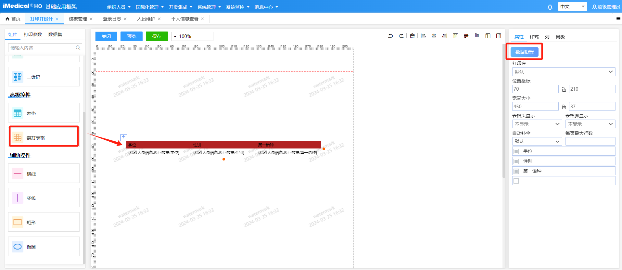622x270 pixels.
Task: Click the undo arrow in the toolbar
Action: pyautogui.click(x=390, y=36)
